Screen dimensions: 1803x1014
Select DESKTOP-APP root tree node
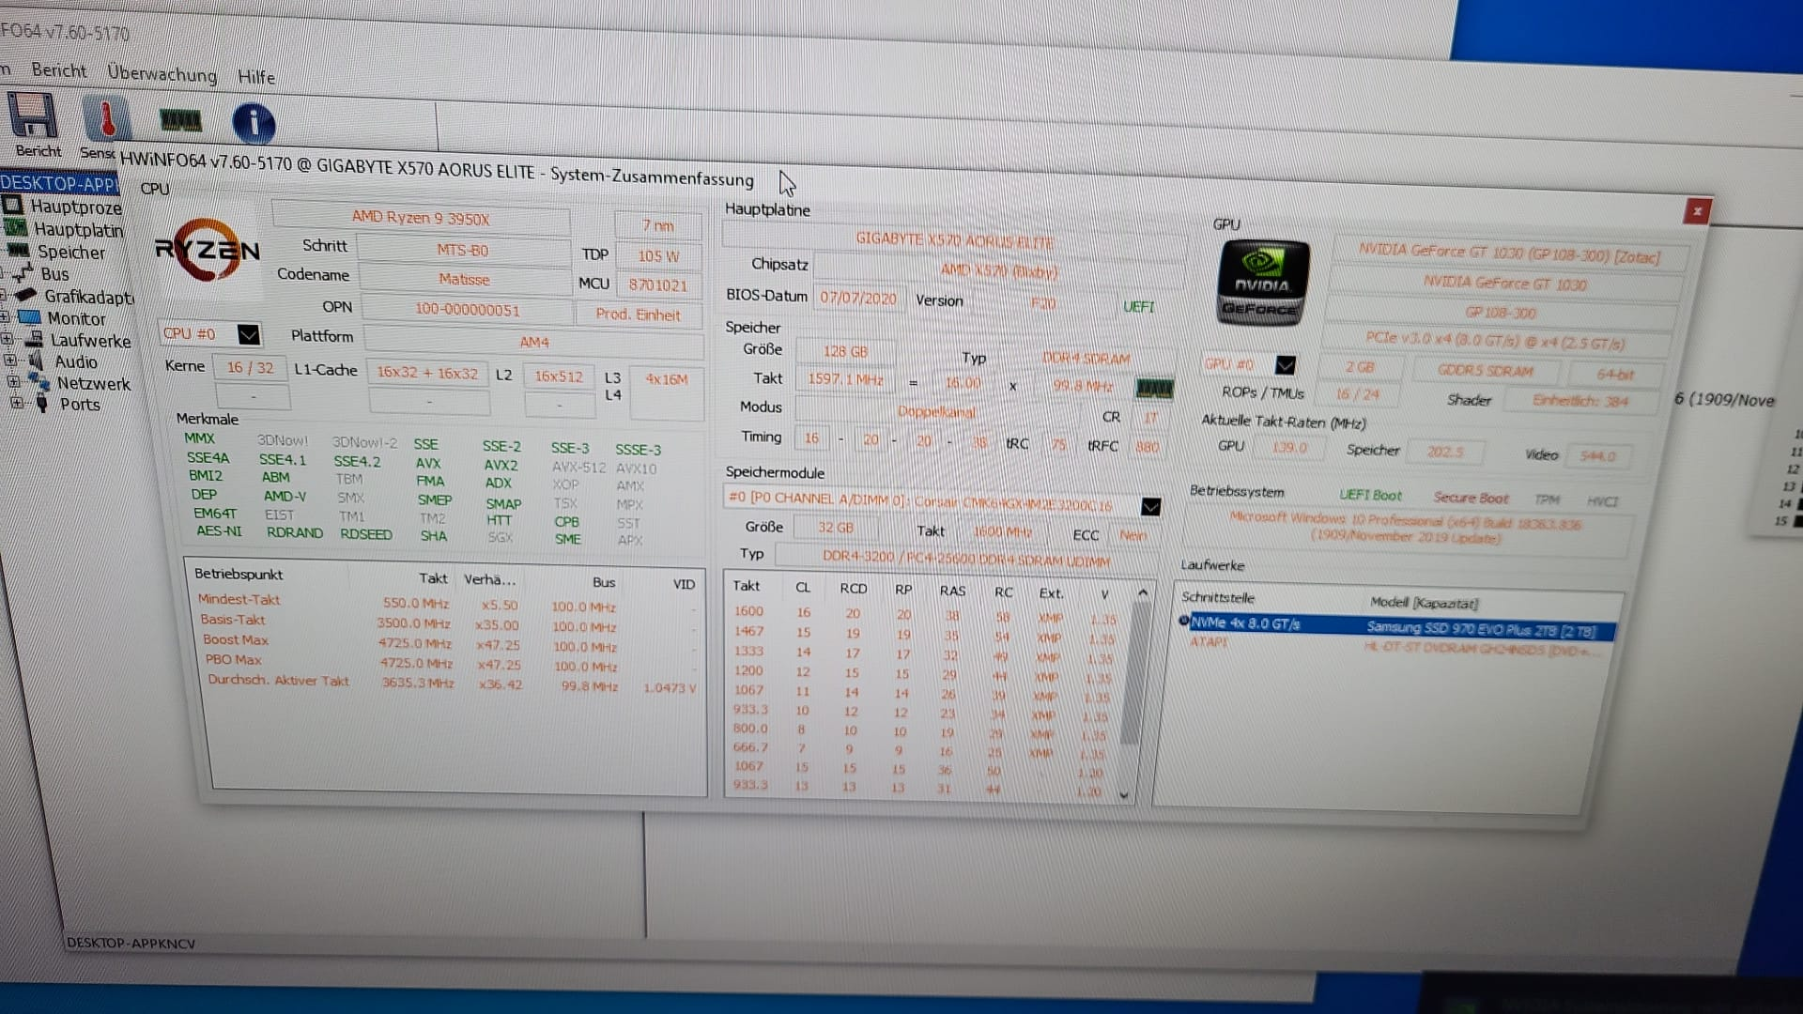(x=60, y=183)
